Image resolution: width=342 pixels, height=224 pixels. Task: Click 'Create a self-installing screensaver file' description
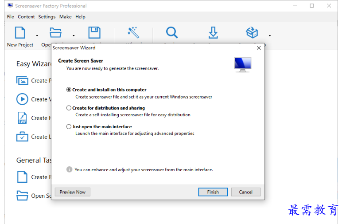(x=133, y=115)
